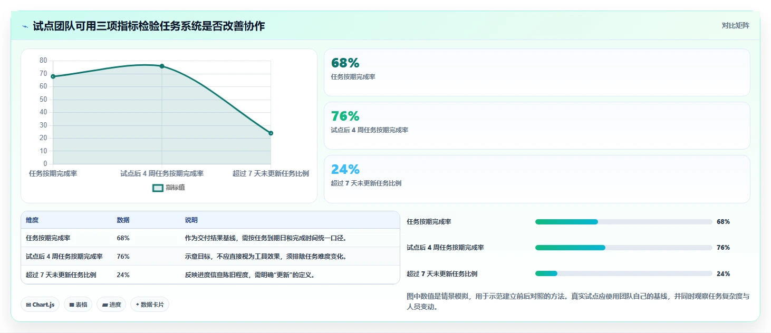Click the 任务按期完成率 label beside its progress bar
771x333 pixels.
pyautogui.click(x=429, y=222)
